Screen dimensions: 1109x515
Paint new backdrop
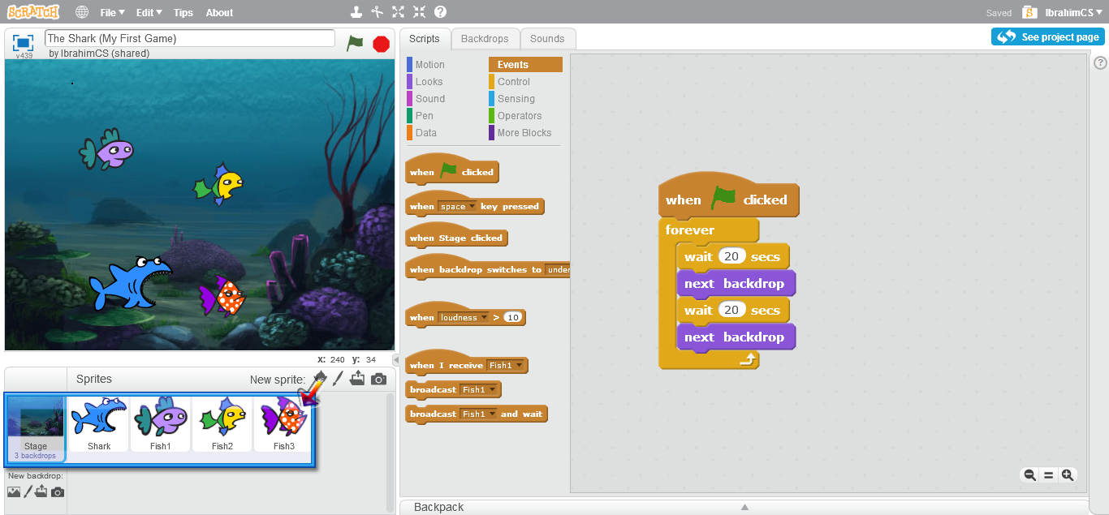[28, 491]
